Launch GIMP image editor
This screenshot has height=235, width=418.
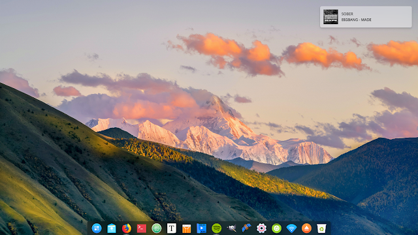coord(231,228)
